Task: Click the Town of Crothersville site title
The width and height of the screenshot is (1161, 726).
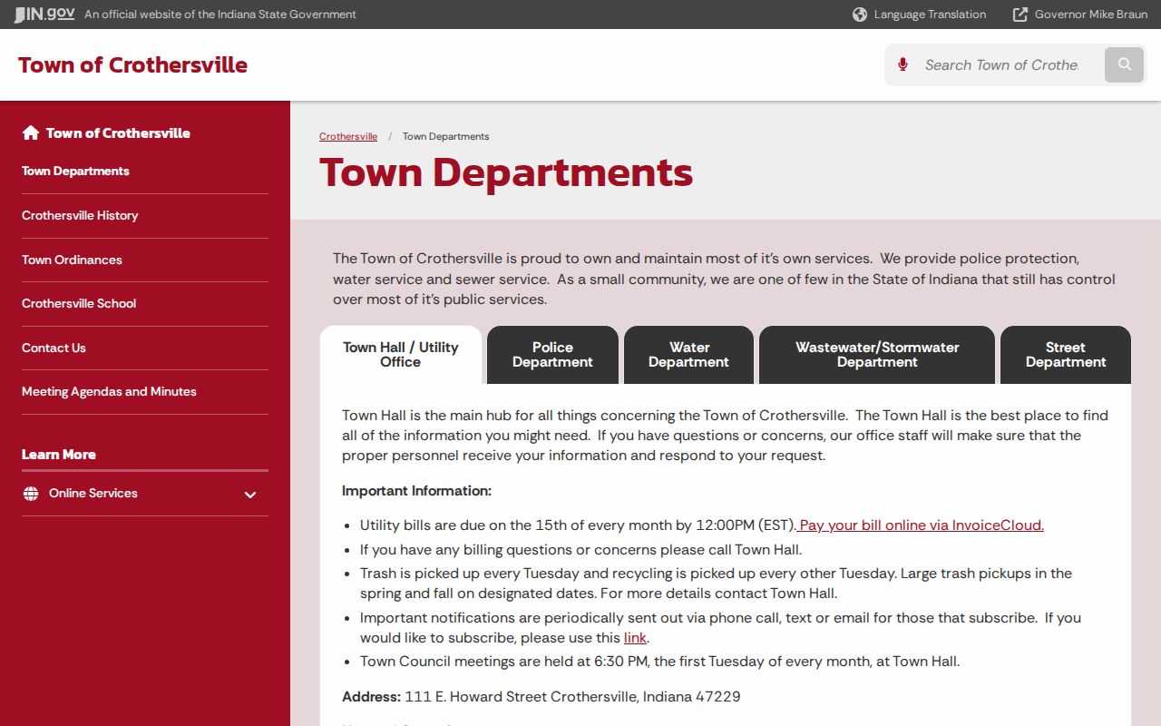Action: (132, 64)
